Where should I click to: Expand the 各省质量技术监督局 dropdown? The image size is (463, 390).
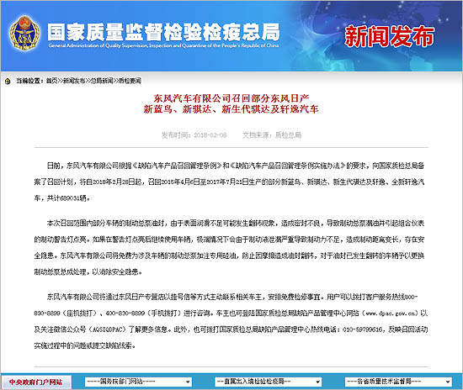pyautogui.click(x=398, y=382)
